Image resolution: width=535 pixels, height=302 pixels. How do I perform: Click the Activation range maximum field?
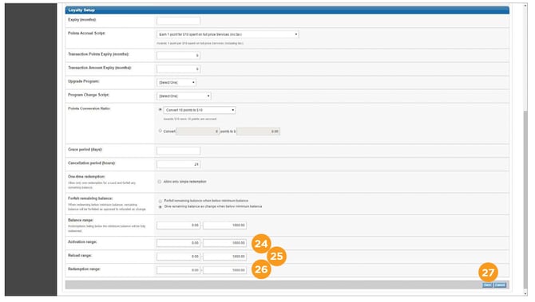click(224, 243)
